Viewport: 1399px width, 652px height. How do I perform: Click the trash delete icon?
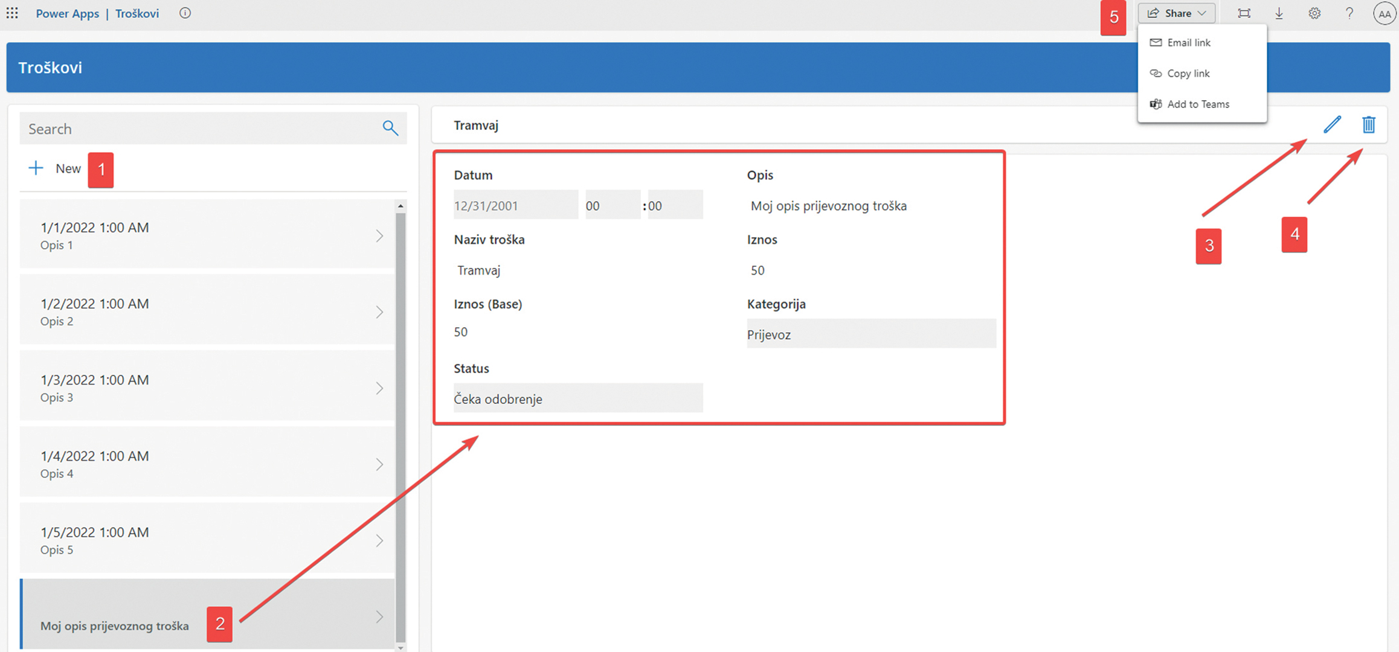coord(1368,124)
